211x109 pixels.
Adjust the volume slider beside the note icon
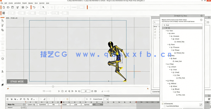pyautogui.click(x=108, y=91)
